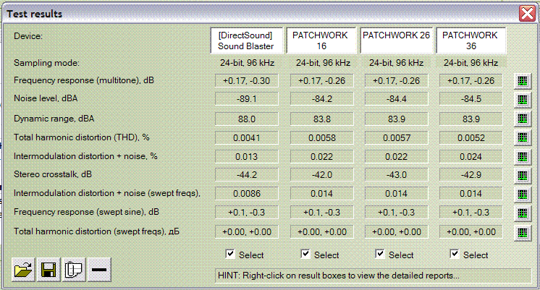540x290 pixels.
Task: Open Frequency response (swept sine) graph icon
Action: 523,213
